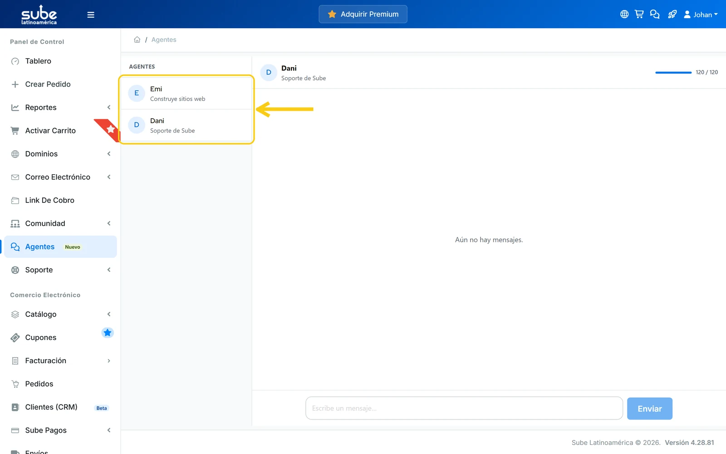
Task: Click the rocket icon in header
Action: 672,14
